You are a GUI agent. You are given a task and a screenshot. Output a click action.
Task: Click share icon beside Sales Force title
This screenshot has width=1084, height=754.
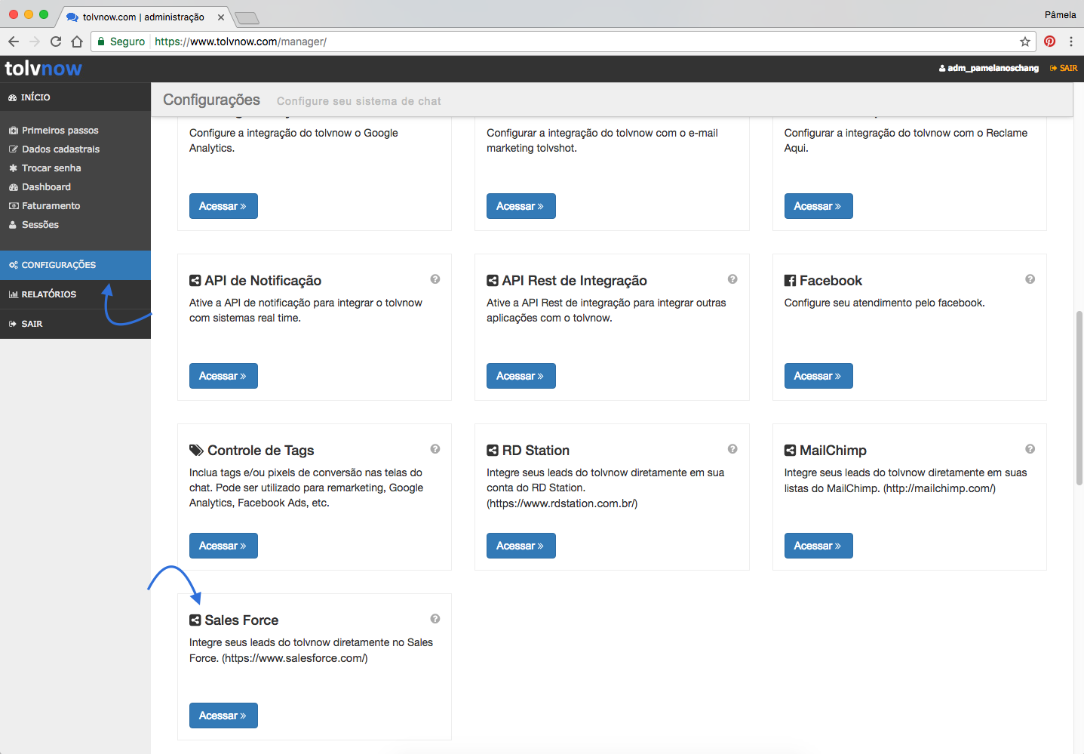[x=195, y=620]
